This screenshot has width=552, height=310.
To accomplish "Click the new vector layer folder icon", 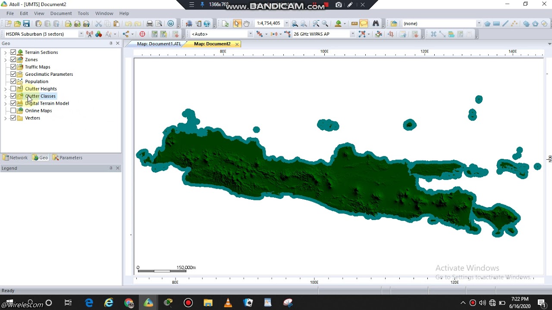I will (394, 24).
